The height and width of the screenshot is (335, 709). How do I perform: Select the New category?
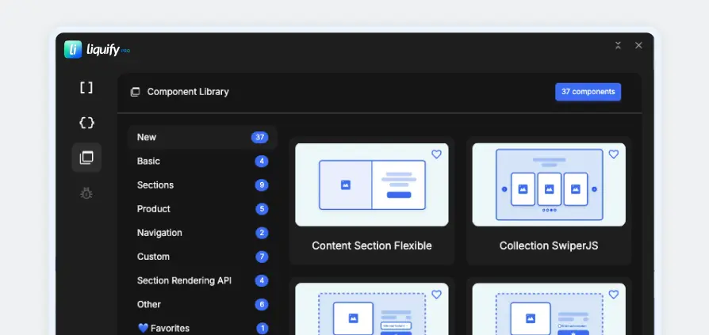click(x=202, y=137)
